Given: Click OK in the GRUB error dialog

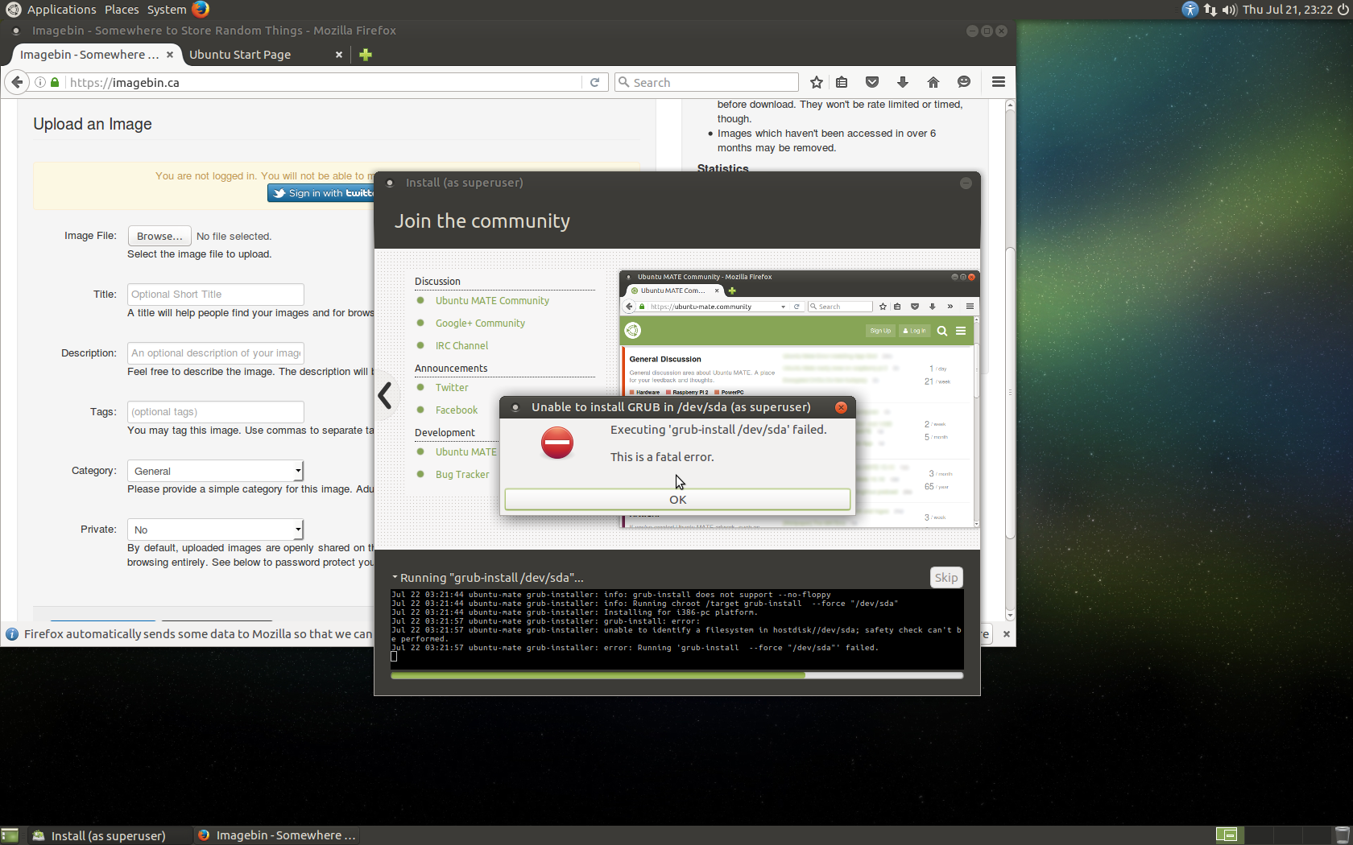Looking at the screenshot, I should point(677,499).
